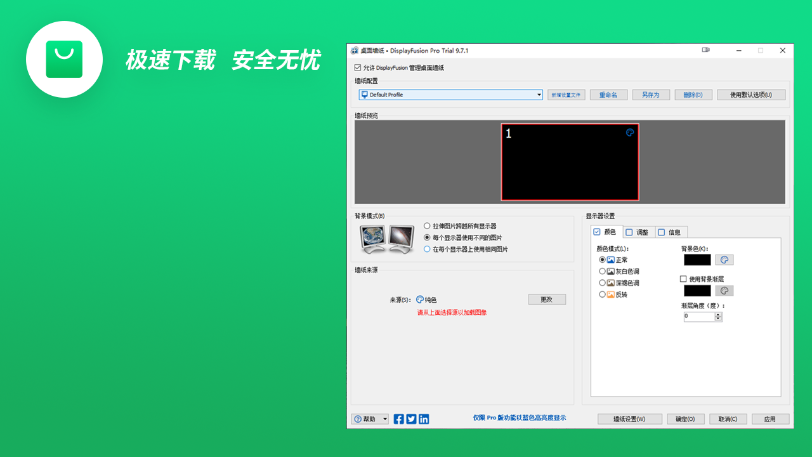Switch to the 信息 tab
Screen dimensions: 812x457
[x=671, y=232]
